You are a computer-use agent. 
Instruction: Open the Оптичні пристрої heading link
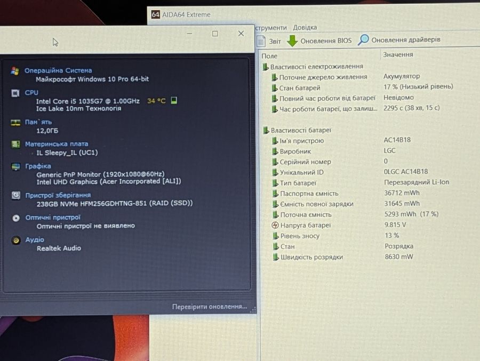click(53, 218)
